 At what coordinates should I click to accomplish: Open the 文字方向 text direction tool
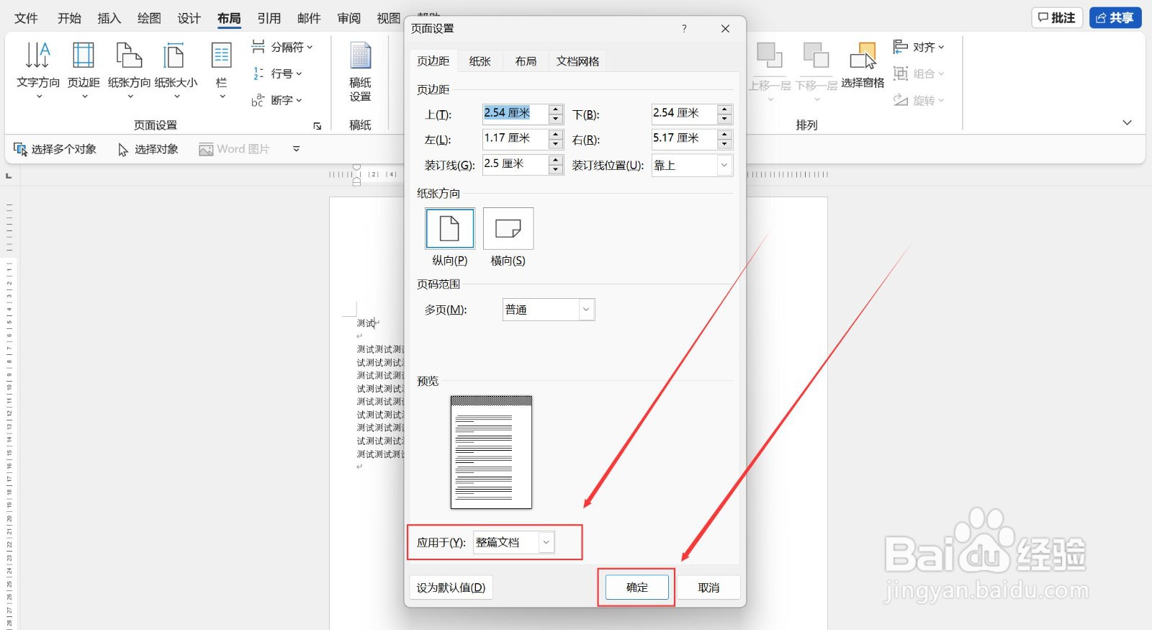[38, 69]
